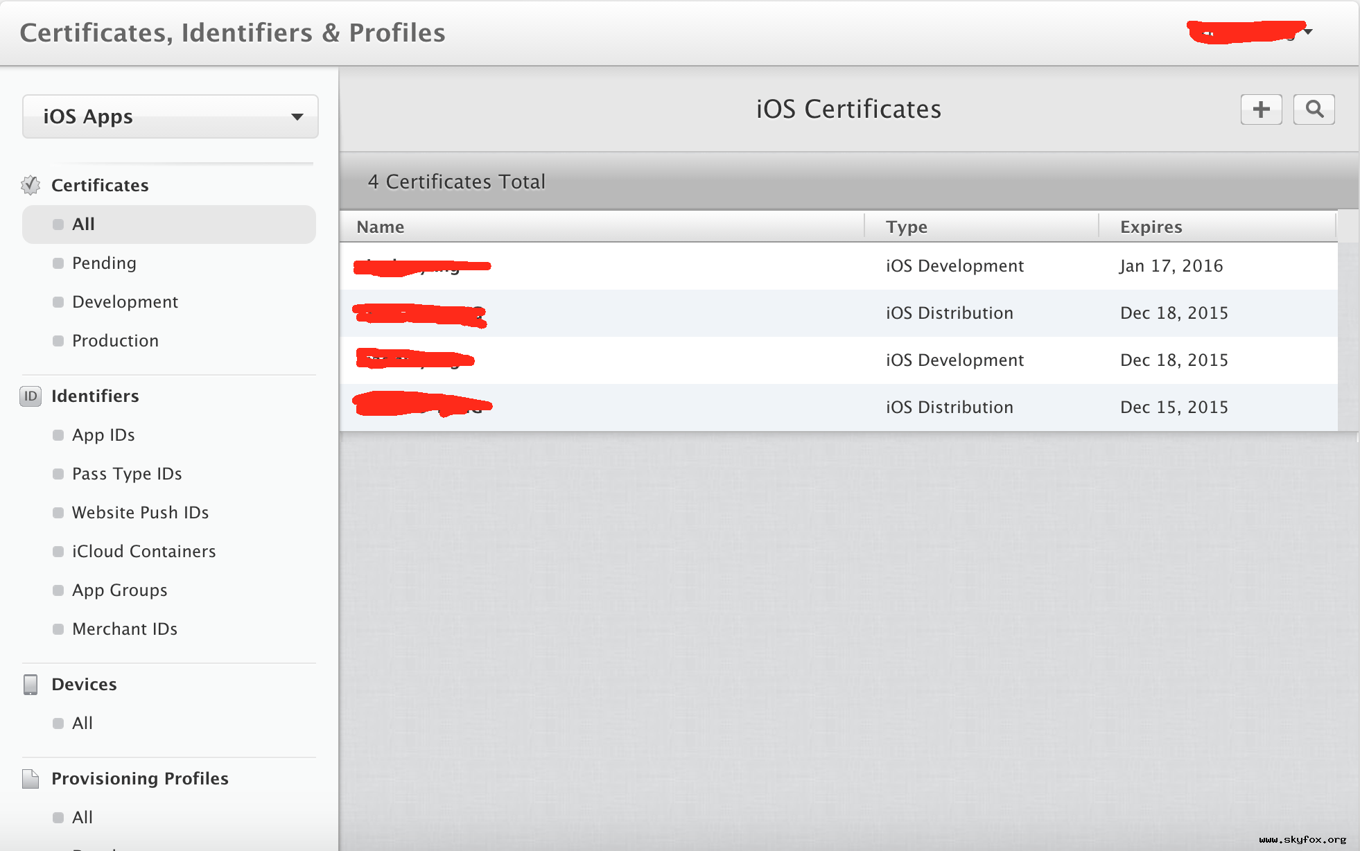Image resolution: width=1360 pixels, height=851 pixels.
Task: Click the Name column header to sort
Action: point(383,225)
